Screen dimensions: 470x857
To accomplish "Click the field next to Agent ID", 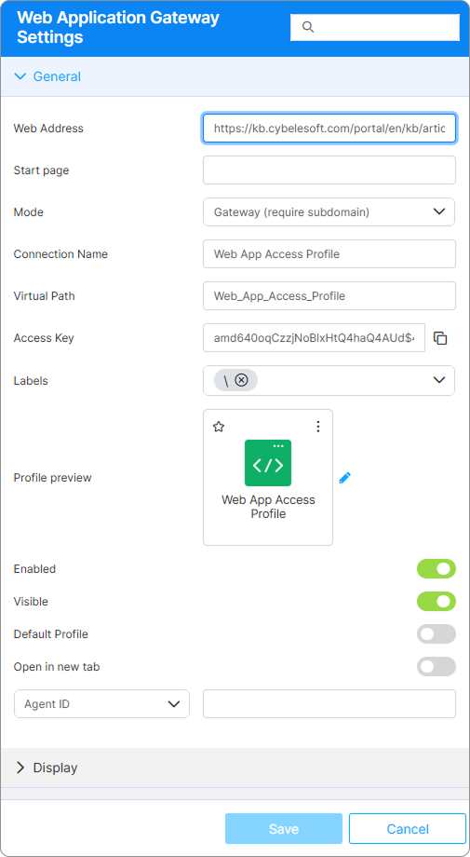I will click(329, 704).
